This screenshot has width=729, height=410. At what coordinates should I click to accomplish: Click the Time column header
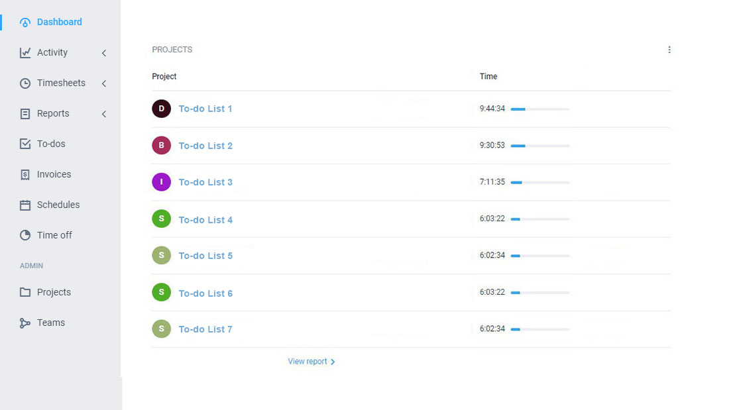[x=488, y=77]
